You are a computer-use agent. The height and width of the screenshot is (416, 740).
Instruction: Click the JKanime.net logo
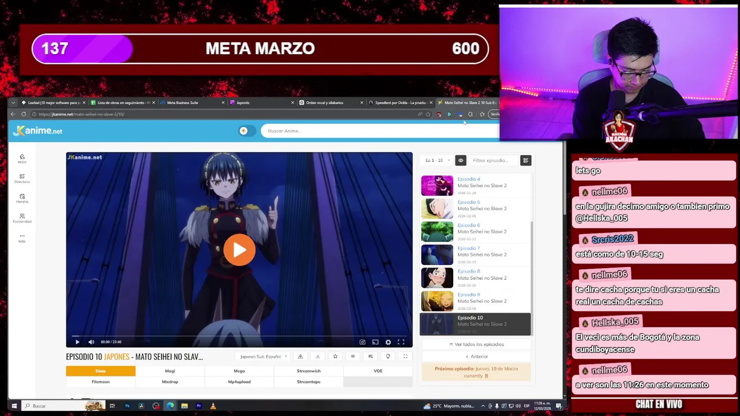point(38,131)
